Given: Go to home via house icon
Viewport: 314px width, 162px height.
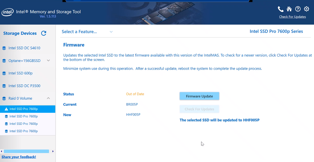Looking at the screenshot, I should (289, 9).
